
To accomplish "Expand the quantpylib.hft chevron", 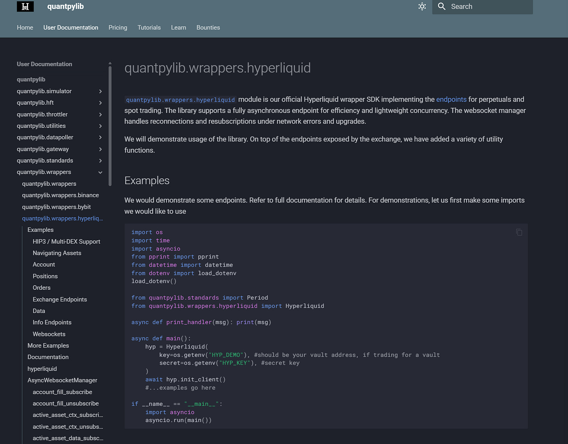I will tap(100, 103).
